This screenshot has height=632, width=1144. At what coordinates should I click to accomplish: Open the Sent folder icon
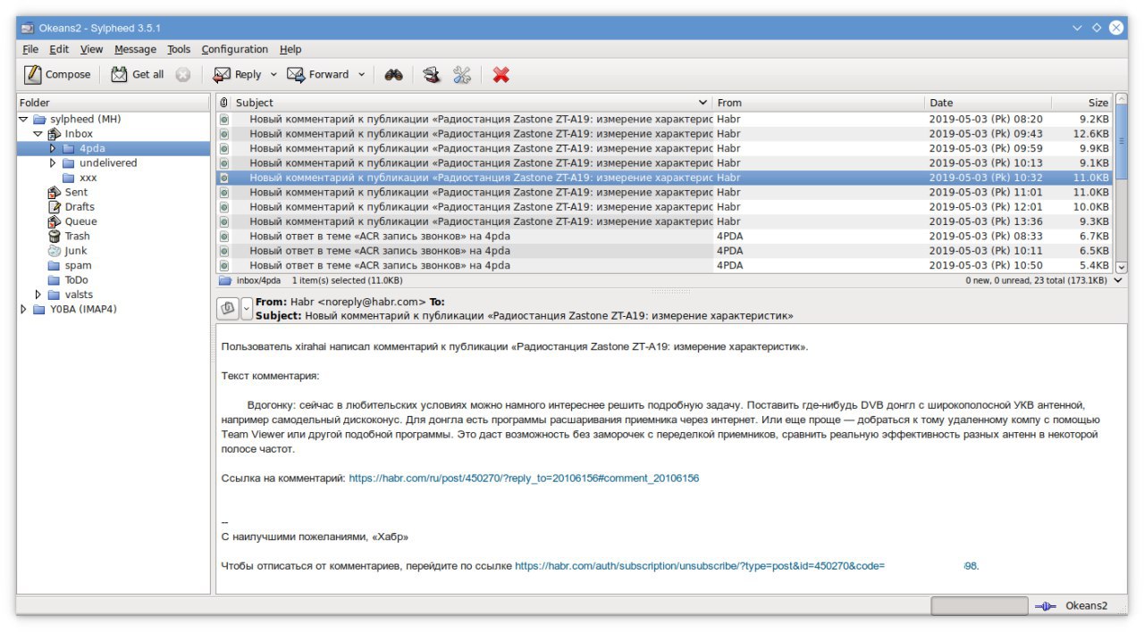(55, 192)
